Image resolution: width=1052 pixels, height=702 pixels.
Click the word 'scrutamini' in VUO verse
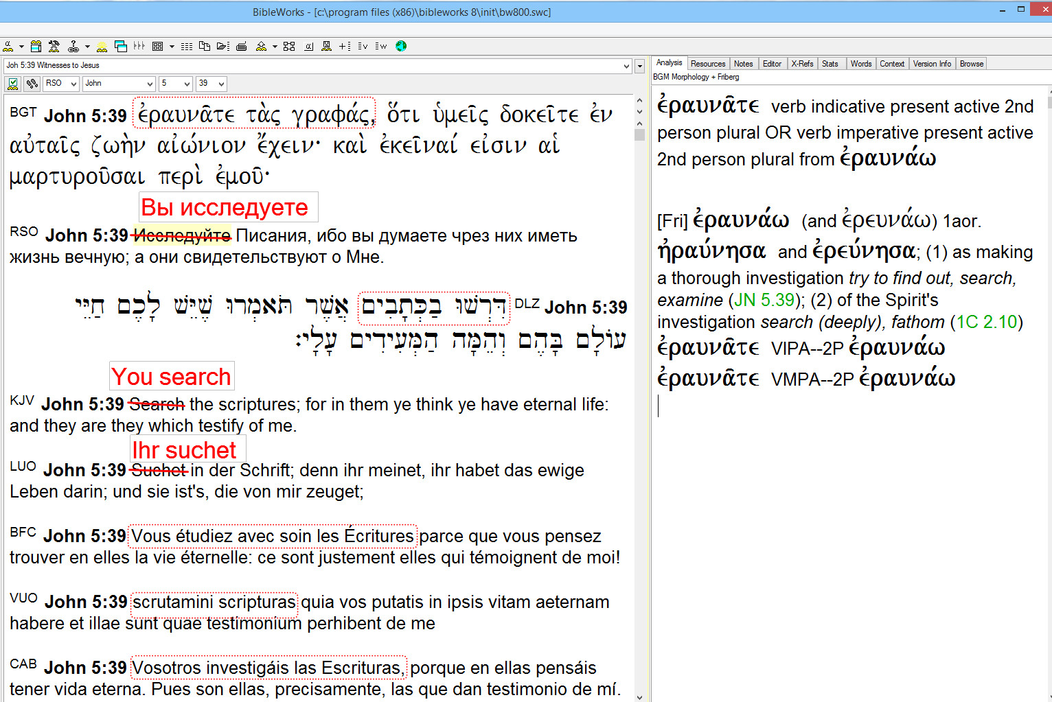(x=172, y=602)
